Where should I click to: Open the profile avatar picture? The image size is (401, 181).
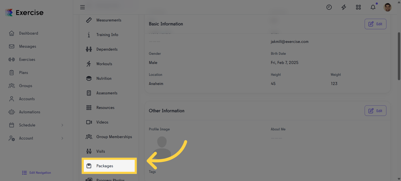point(387,7)
